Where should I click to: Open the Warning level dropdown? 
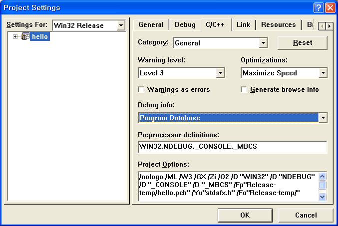220,73
